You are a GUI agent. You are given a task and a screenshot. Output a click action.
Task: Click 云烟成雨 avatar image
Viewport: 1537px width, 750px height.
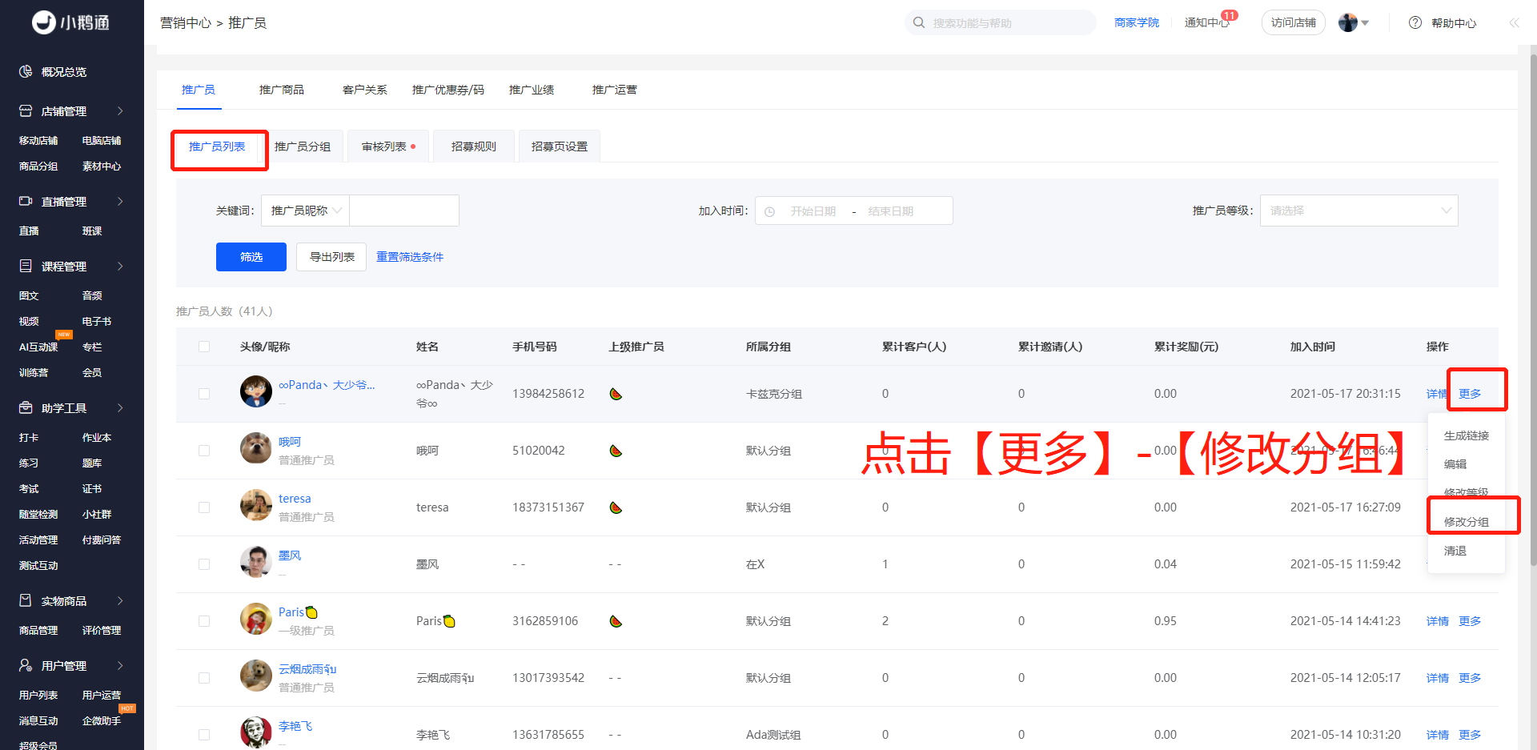[256, 675]
